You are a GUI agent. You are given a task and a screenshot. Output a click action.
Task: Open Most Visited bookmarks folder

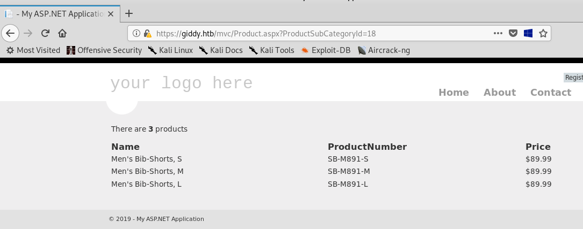coord(33,50)
